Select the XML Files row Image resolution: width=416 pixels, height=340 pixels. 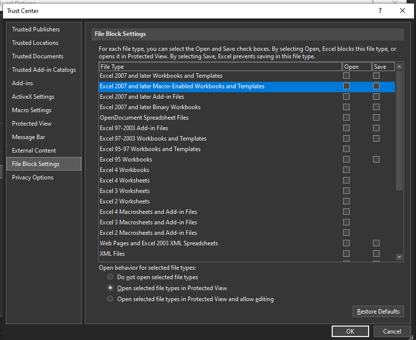coord(247,254)
